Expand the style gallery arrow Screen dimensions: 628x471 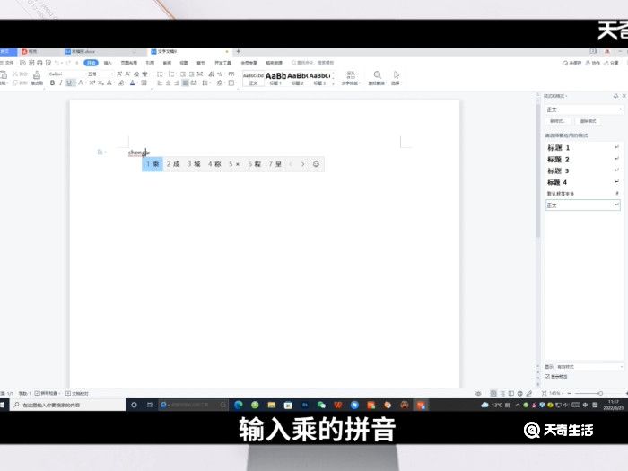tap(333, 83)
